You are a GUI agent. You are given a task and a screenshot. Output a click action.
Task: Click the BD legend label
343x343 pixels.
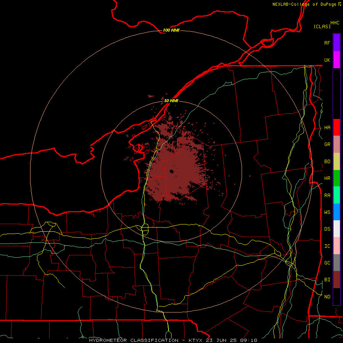click(x=327, y=162)
